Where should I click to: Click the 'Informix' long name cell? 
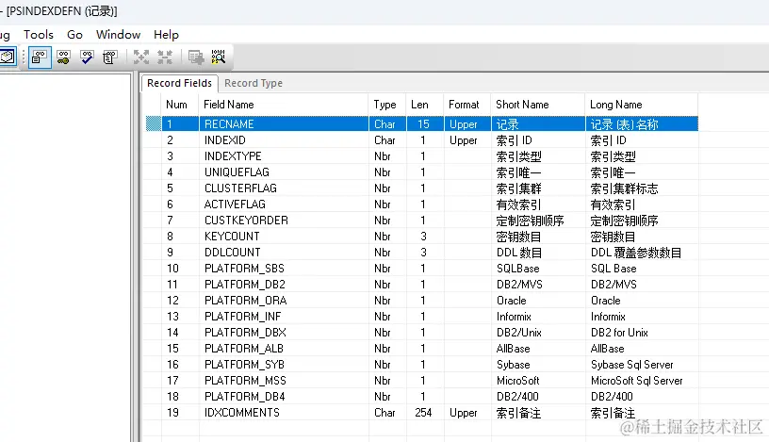[608, 317]
